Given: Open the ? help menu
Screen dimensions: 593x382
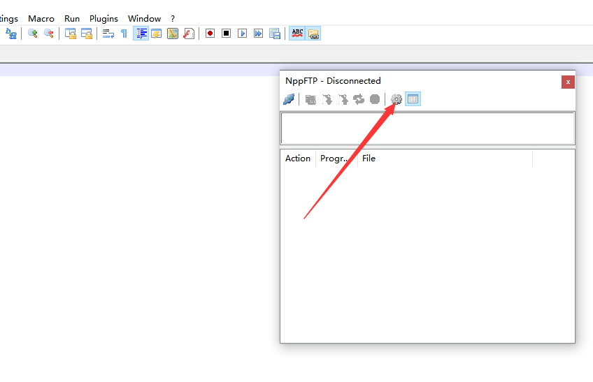Looking at the screenshot, I should pos(173,19).
